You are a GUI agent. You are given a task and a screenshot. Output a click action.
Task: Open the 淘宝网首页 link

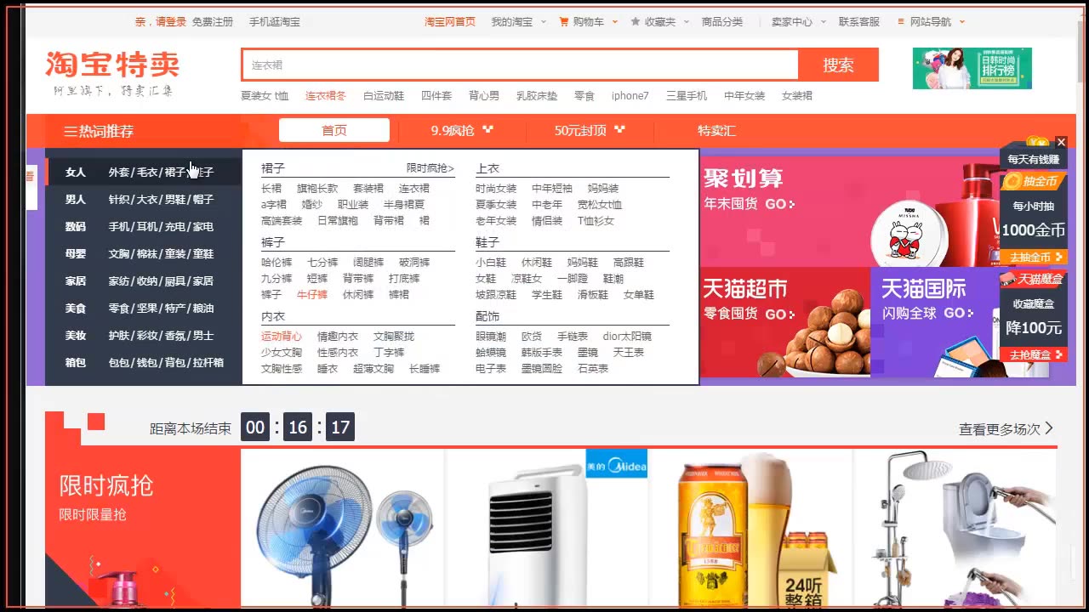point(450,22)
